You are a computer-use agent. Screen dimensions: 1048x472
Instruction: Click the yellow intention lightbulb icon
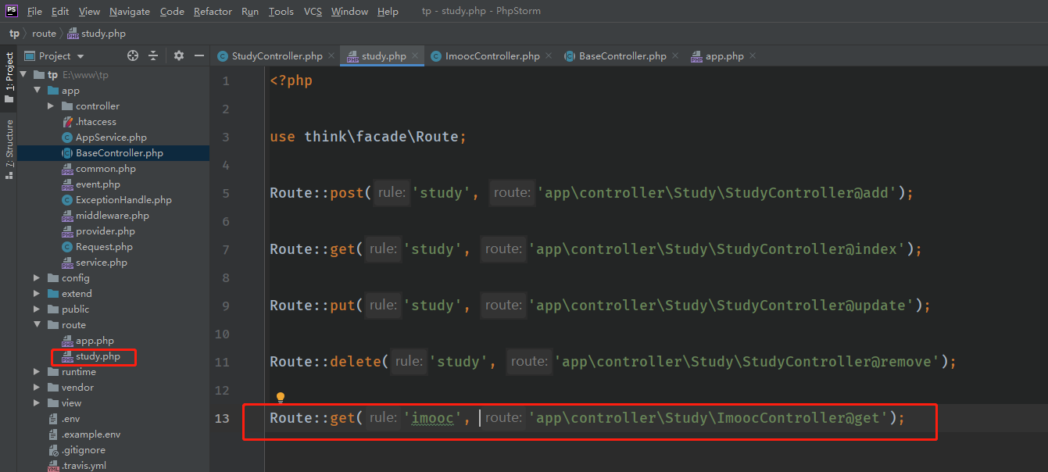pos(281,399)
